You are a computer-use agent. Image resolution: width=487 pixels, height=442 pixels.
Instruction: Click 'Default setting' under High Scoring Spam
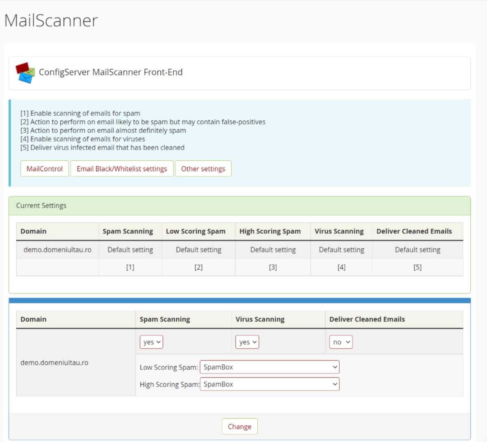pos(273,250)
